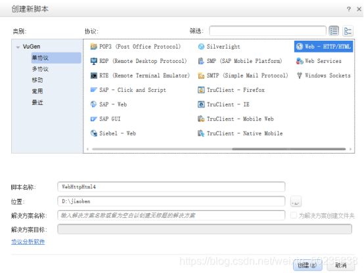This screenshot has height=273, width=364.
Task: Select 'SAP GUI' text
Action: coord(110,119)
